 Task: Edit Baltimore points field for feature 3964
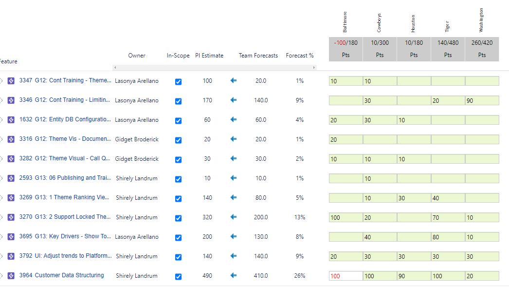(345, 276)
